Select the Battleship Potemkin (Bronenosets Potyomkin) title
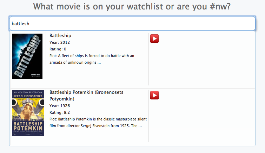Screen dimensions: 265x153 tap(86, 96)
